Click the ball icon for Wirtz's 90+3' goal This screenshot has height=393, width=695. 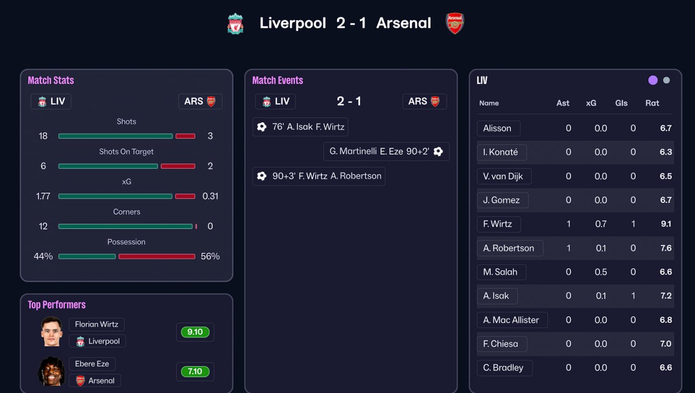262,176
